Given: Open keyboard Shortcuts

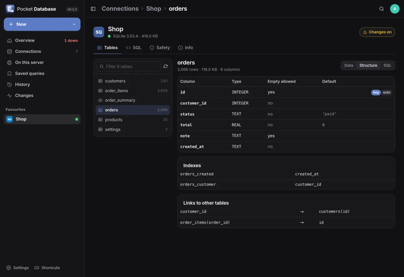Looking at the screenshot, I should (x=47, y=268).
